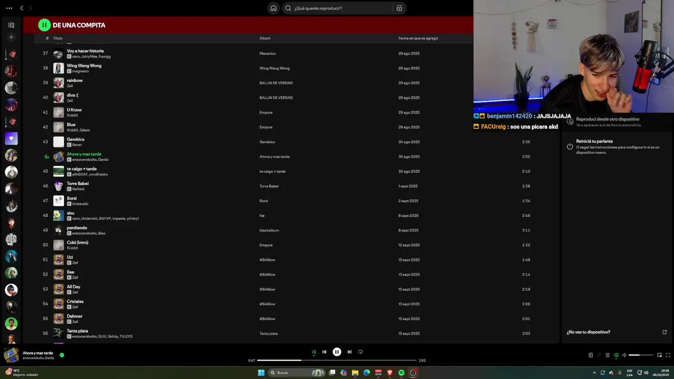Toggle the repeat button
The height and width of the screenshot is (379, 674).
point(360,352)
